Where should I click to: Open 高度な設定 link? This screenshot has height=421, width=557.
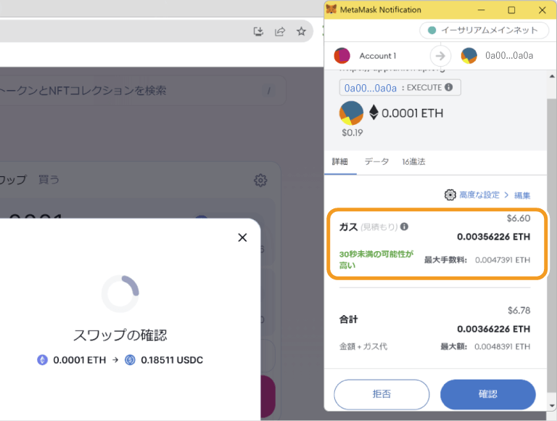(479, 195)
